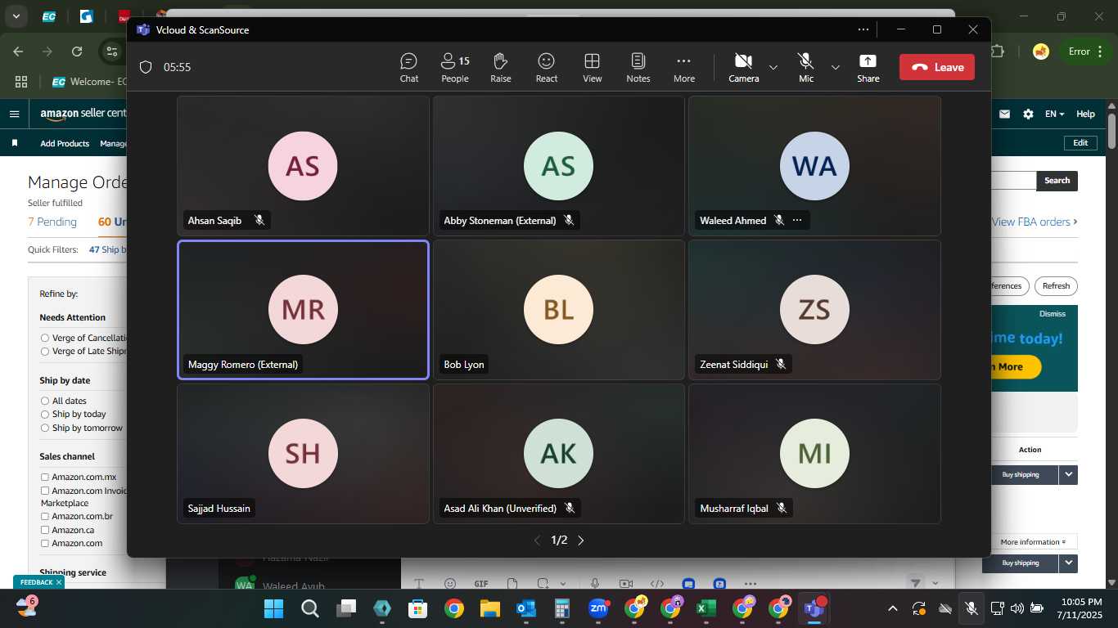Click View FBA orders link
Viewport: 1118px width, 628px height.
[x=1035, y=222]
